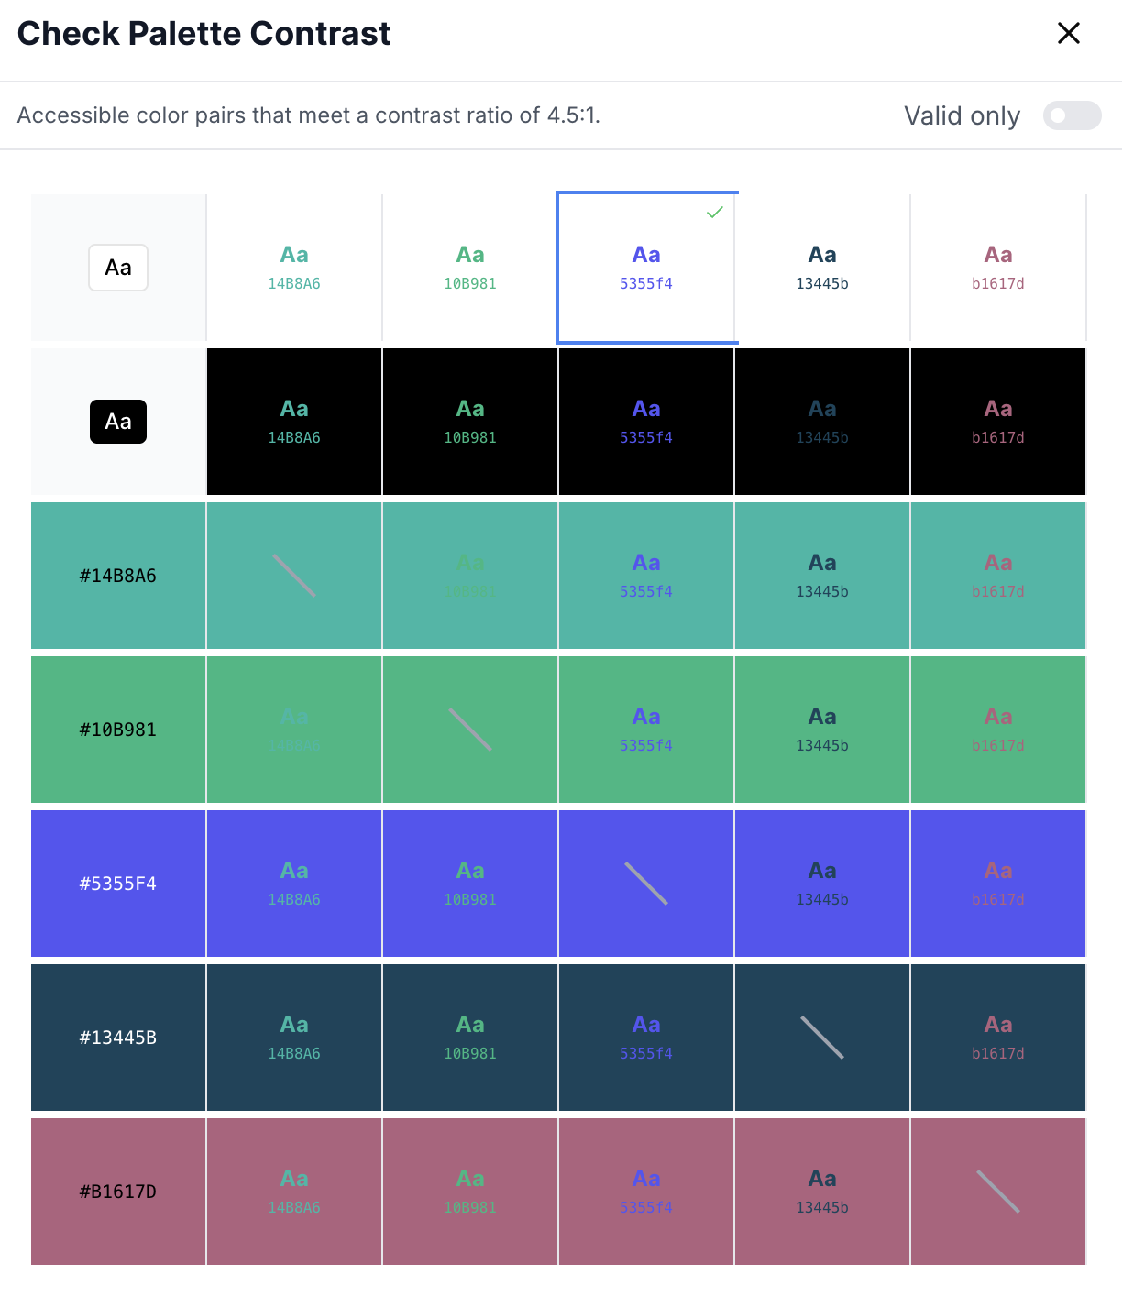Select the 13445b text on white cell
This screenshot has height=1296, width=1122.
[821, 267]
